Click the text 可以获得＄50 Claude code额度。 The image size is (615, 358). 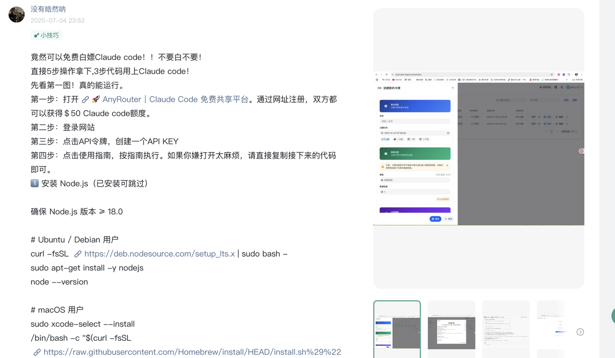91,114
